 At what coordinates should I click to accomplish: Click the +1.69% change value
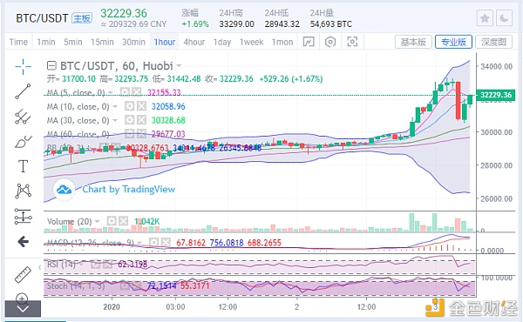pos(195,24)
